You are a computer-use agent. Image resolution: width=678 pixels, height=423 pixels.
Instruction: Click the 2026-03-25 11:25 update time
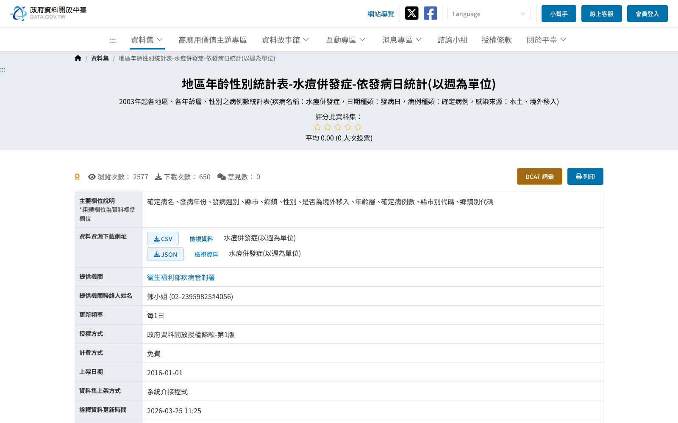(174, 411)
